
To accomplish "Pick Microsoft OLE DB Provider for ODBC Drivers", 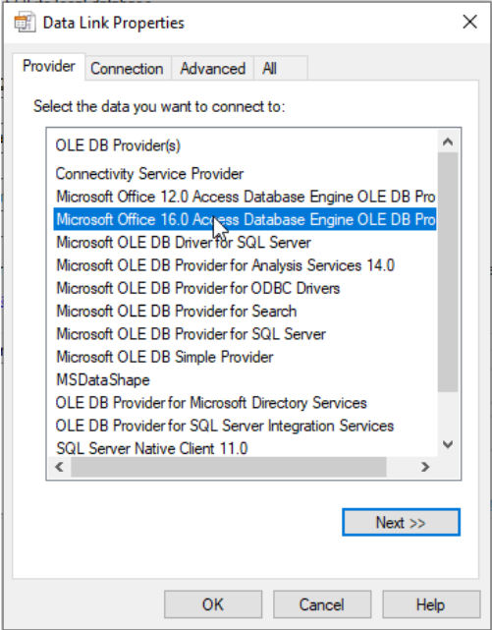I will pos(197,289).
